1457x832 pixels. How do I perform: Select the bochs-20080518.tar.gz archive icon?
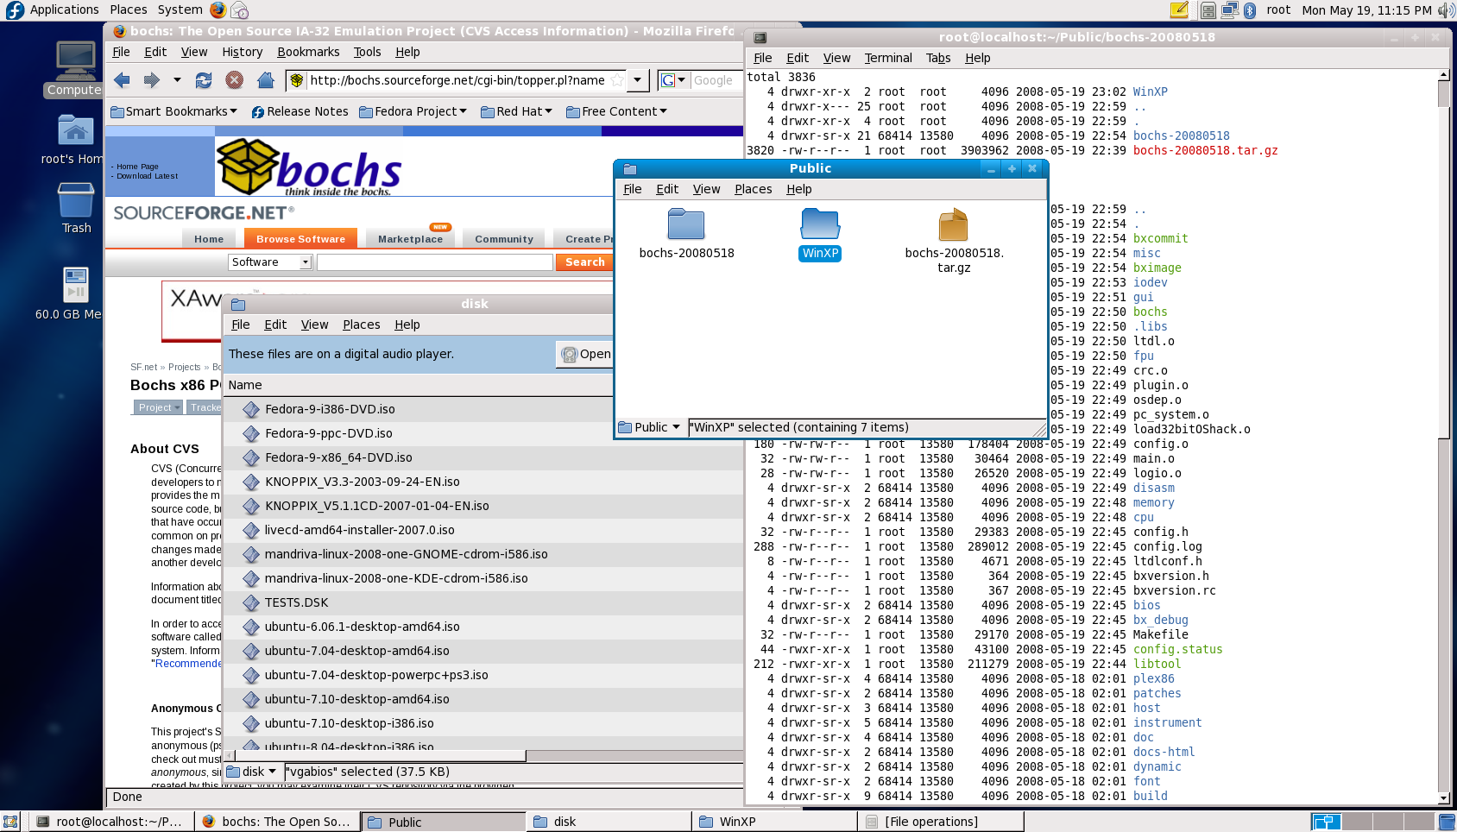pos(954,241)
